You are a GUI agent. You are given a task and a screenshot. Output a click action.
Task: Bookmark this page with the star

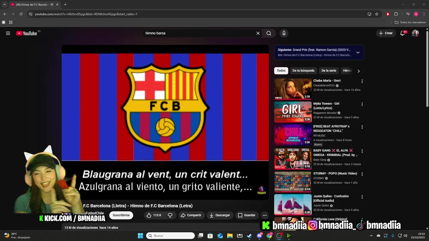(377, 14)
